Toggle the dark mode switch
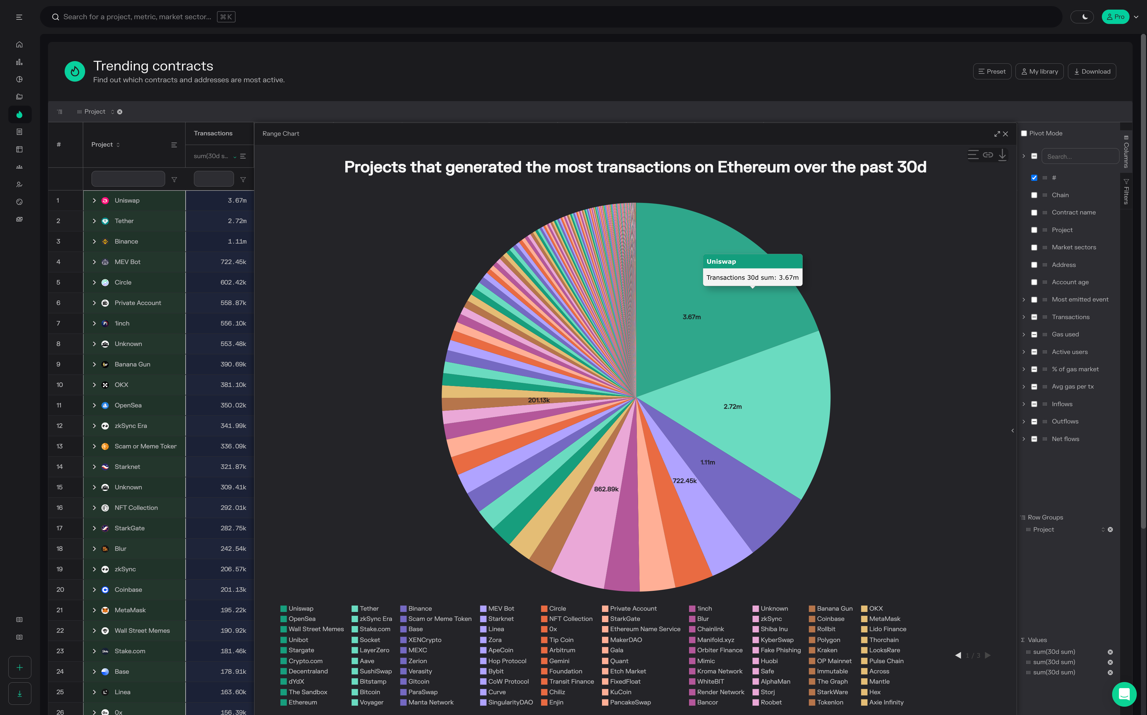The width and height of the screenshot is (1147, 715). pos(1082,17)
